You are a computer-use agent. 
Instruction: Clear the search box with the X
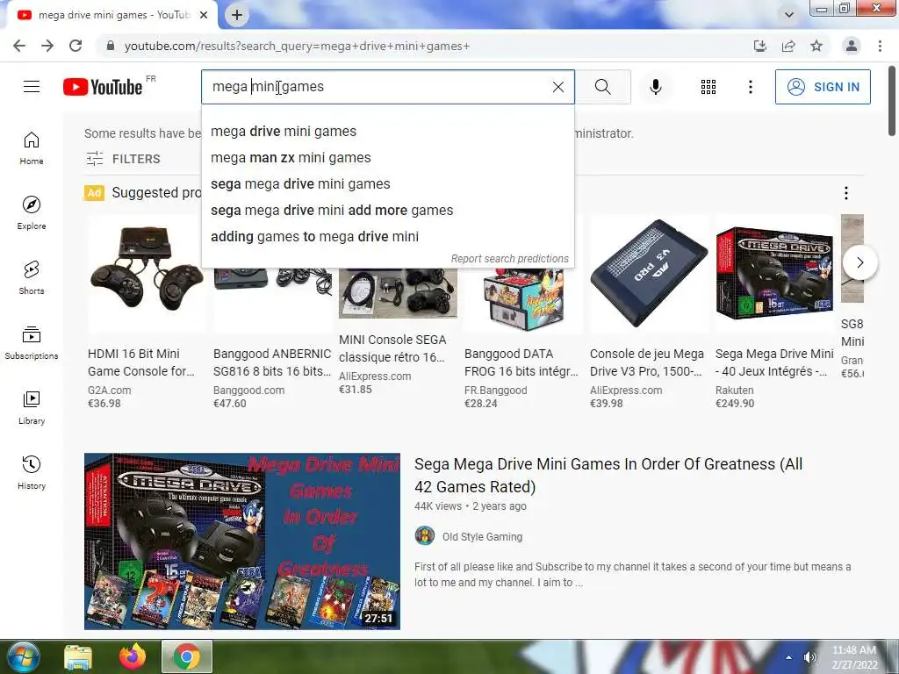pos(557,87)
